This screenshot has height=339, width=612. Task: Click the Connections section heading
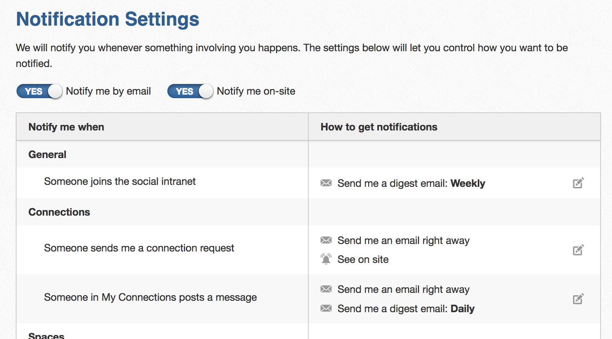click(x=59, y=212)
